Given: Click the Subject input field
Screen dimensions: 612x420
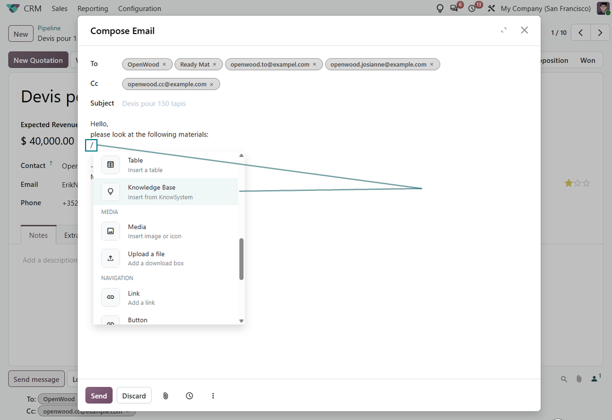Looking at the screenshot, I should pos(324,103).
